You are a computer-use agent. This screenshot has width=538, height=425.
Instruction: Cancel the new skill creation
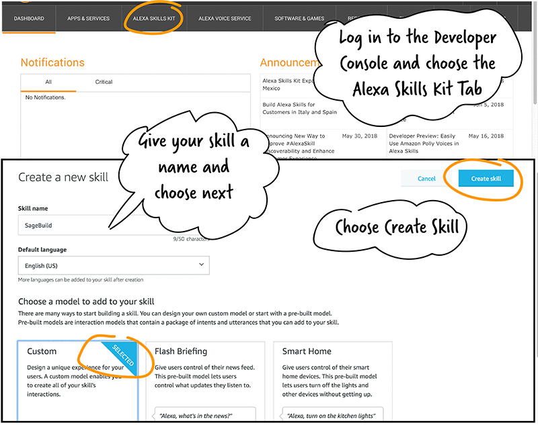pyautogui.click(x=426, y=179)
